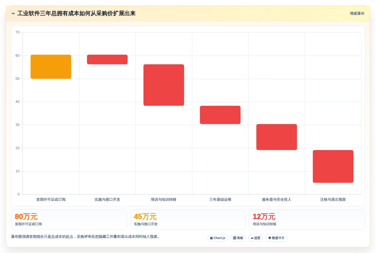Click the 增减瀑布 label in header

pyautogui.click(x=357, y=13)
